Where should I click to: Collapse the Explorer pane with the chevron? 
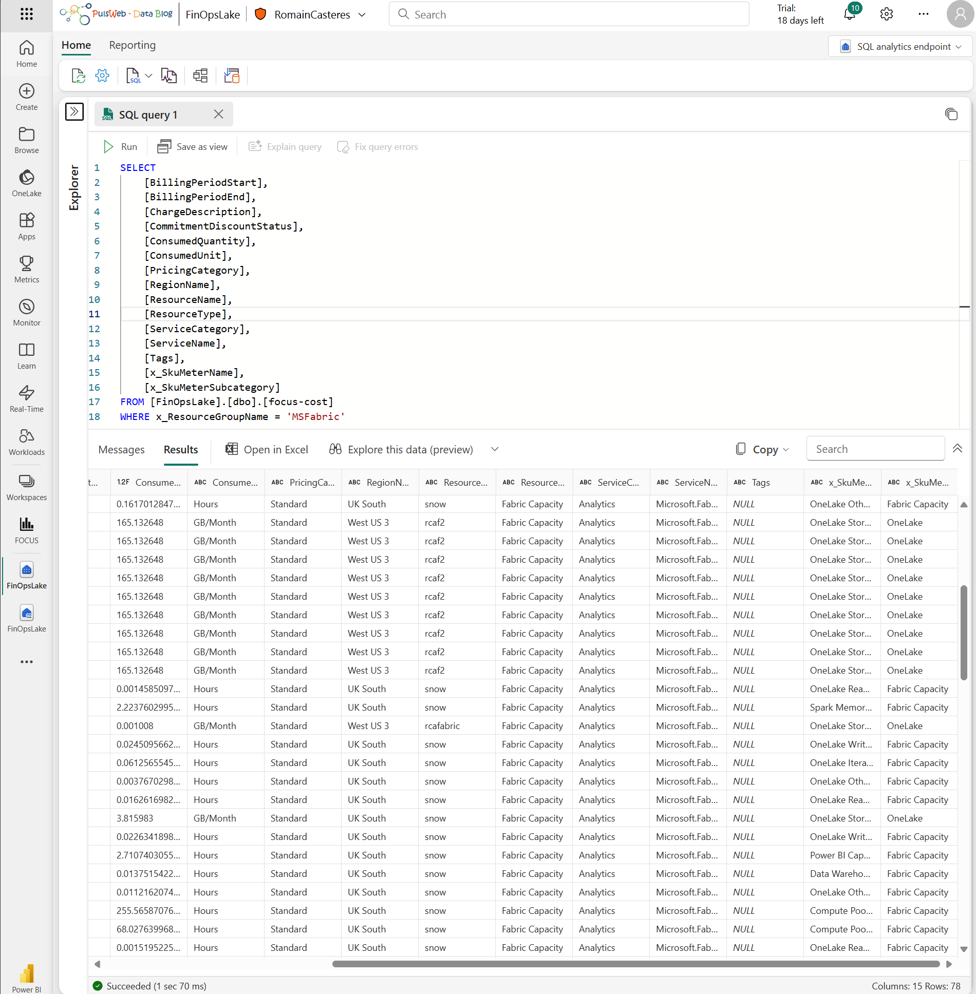coord(74,111)
